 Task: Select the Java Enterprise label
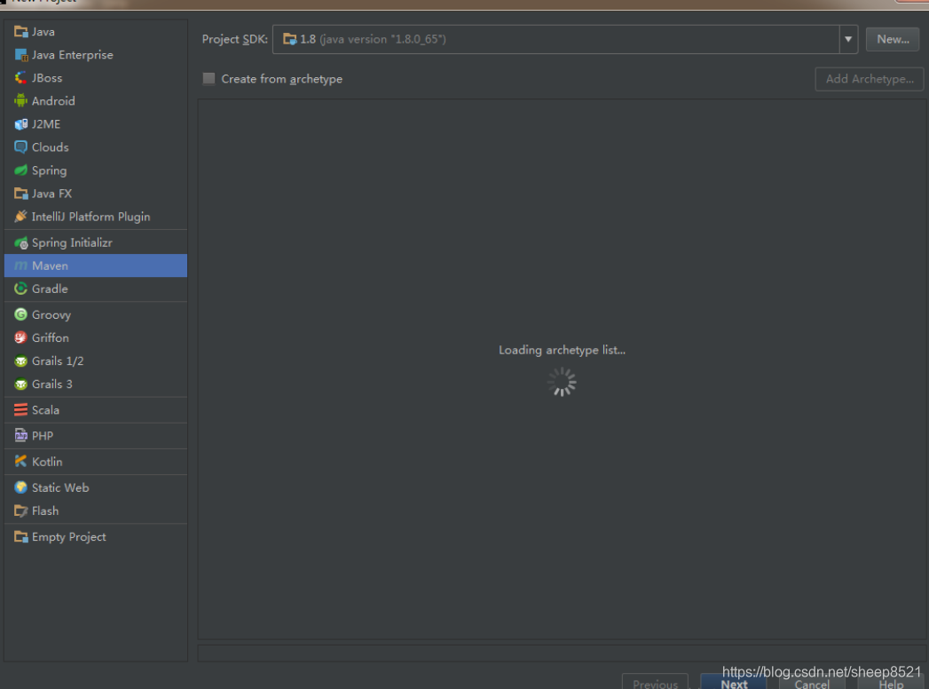[72, 54]
